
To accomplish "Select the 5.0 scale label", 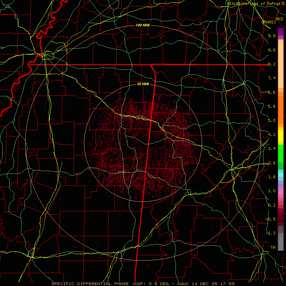I will [272, 120].
